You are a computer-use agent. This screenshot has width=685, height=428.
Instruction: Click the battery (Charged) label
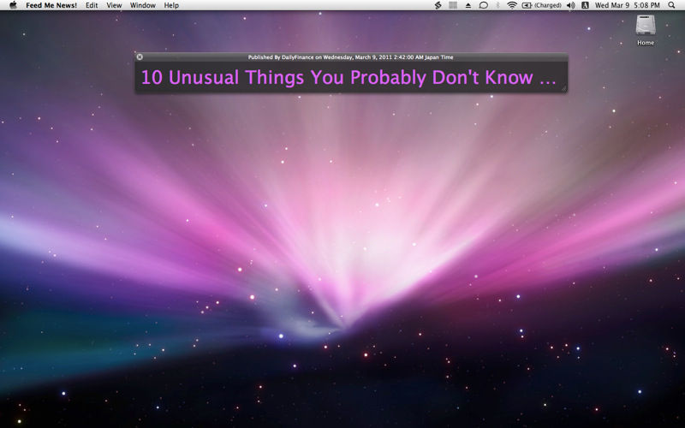click(547, 5)
